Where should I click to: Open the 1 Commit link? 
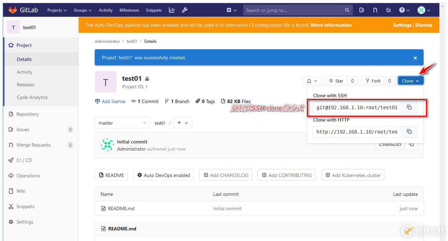pyautogui.click(x=145, y=101)
